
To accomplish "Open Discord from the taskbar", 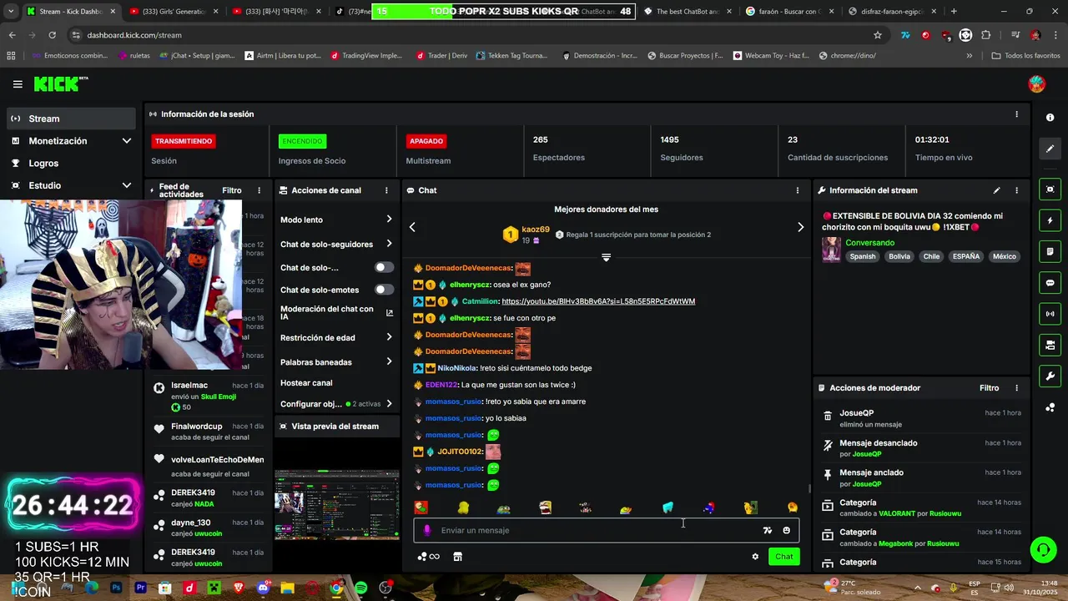I will 264,588.
